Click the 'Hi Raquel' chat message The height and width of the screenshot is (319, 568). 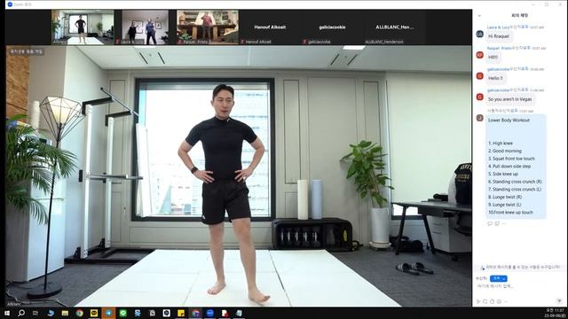pos(499,36)
